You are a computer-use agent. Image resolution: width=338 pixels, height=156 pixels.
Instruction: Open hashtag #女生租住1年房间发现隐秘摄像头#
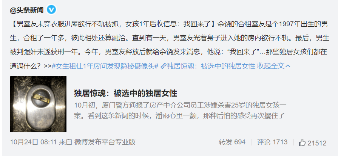click(105, 66)
